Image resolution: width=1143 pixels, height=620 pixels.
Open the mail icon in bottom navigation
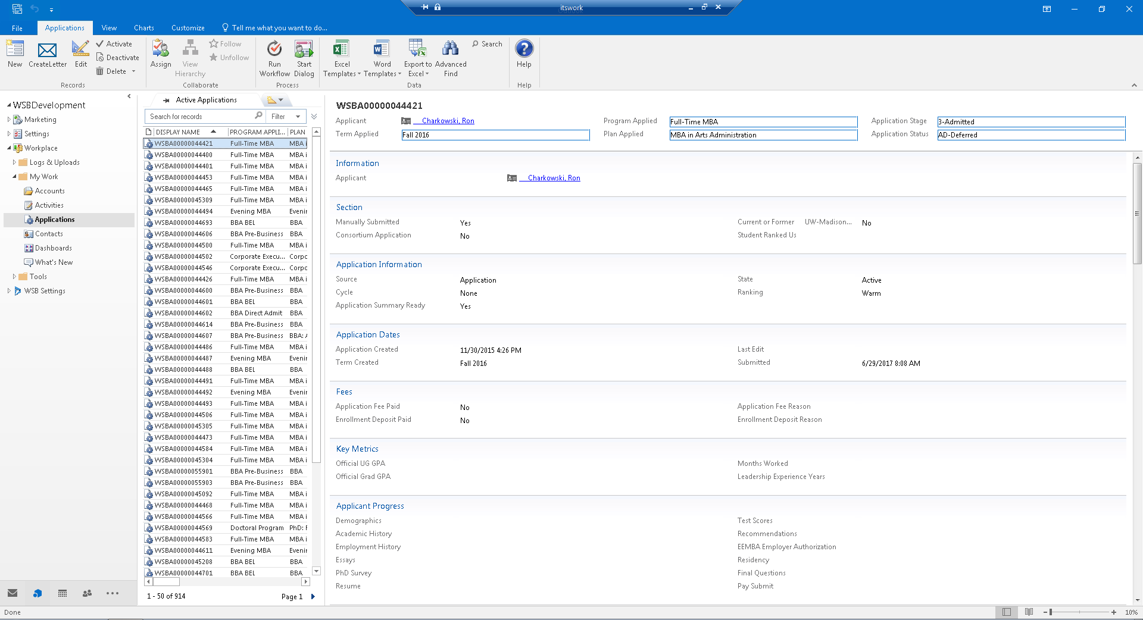pos(13,593)
